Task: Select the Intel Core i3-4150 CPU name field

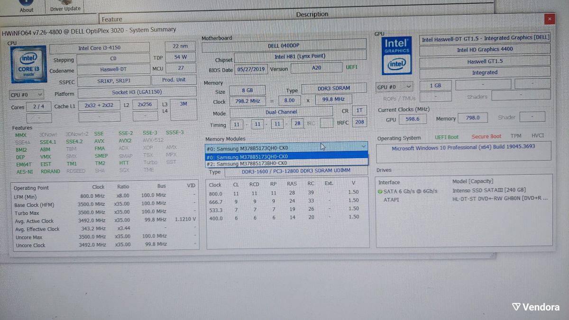Action: 100,48
